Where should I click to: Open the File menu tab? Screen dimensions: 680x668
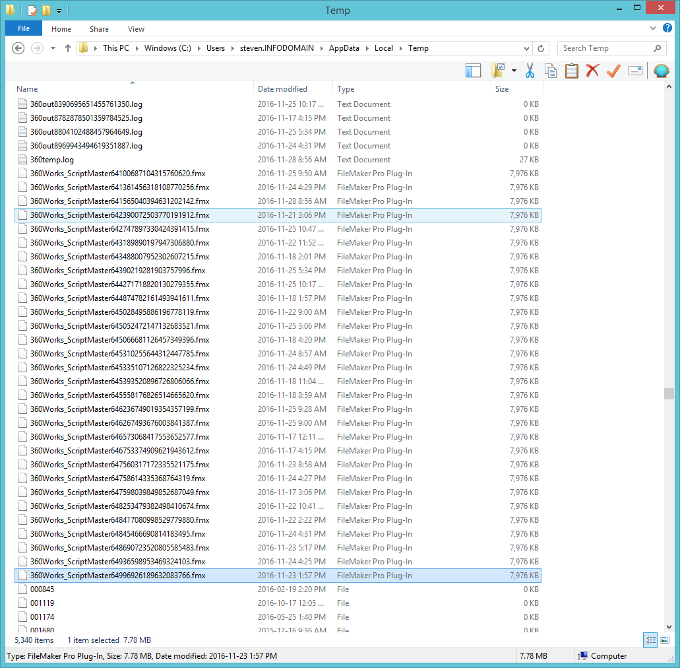coord(24,28)
